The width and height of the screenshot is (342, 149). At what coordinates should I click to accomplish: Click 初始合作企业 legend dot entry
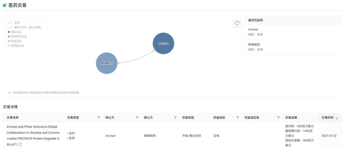click(x=17, y=36)
